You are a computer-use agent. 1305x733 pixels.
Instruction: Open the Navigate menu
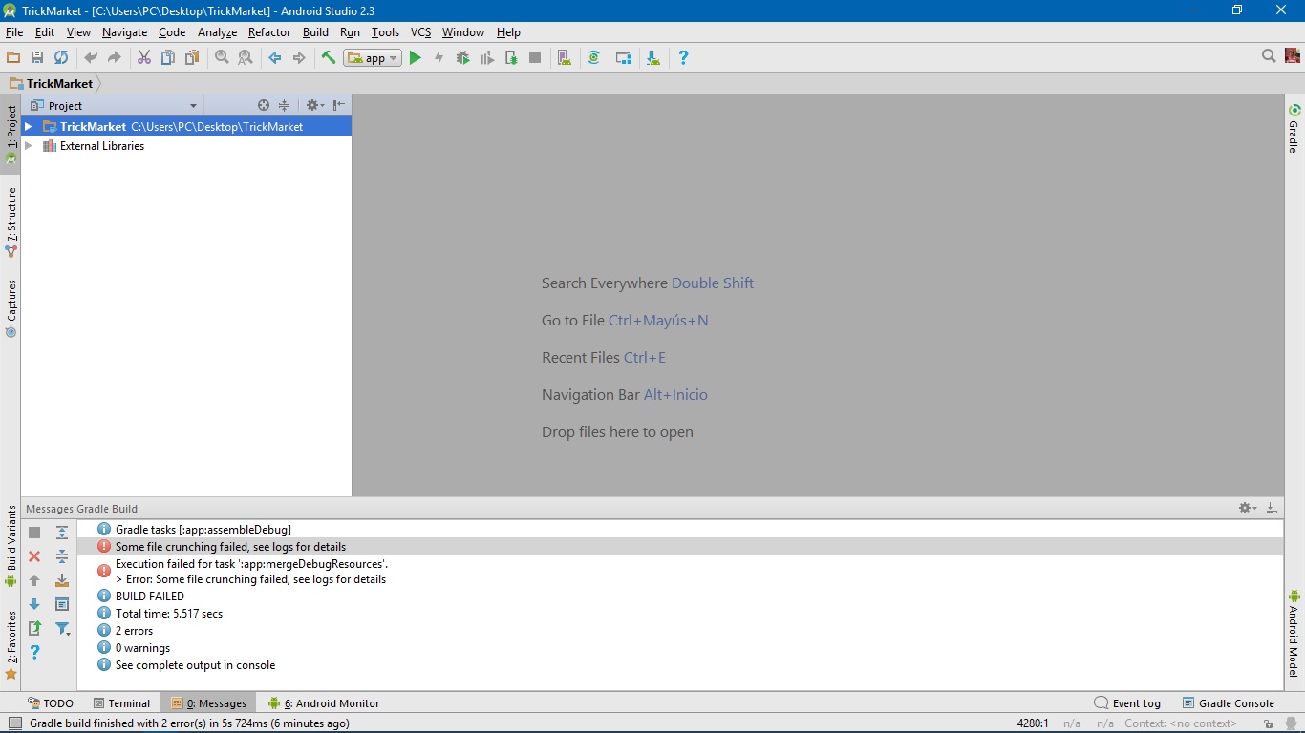point(125,32)
